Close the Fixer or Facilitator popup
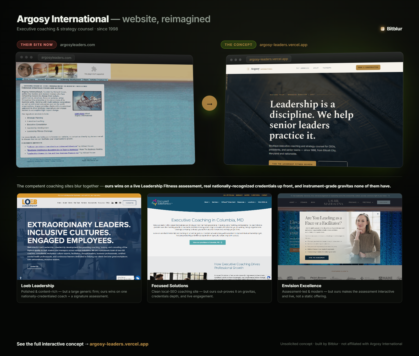 tap(378, 214)
